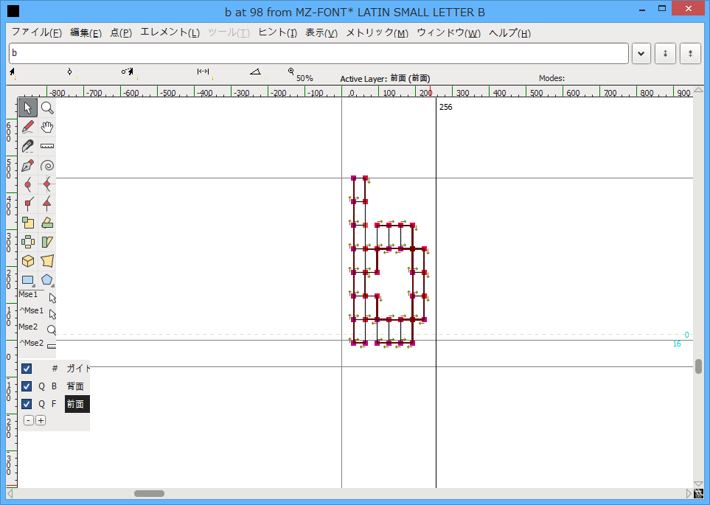Click the first up-down arrow button beside glyph field
Image resolution: width=710 pixels, height=505 pixels.
(x=665, y=53)
